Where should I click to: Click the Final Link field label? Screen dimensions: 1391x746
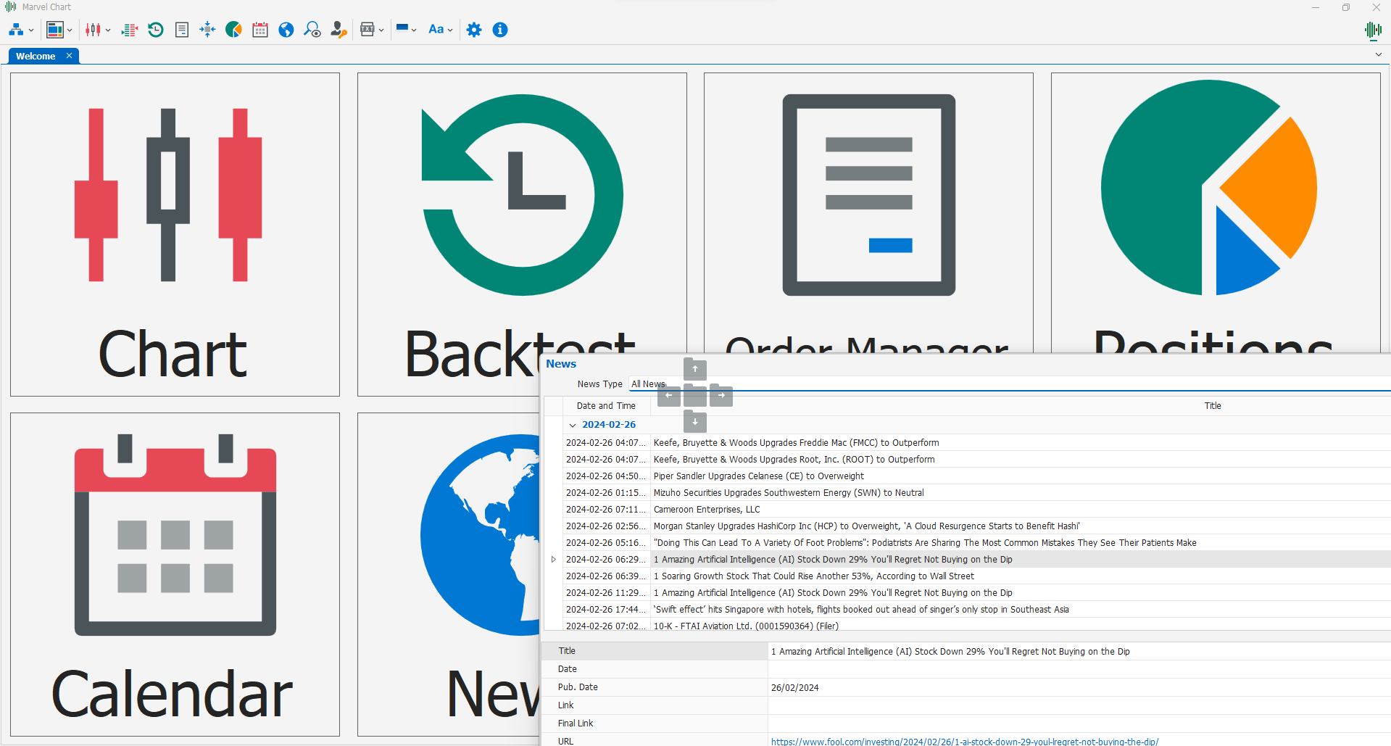pos(576,724)
